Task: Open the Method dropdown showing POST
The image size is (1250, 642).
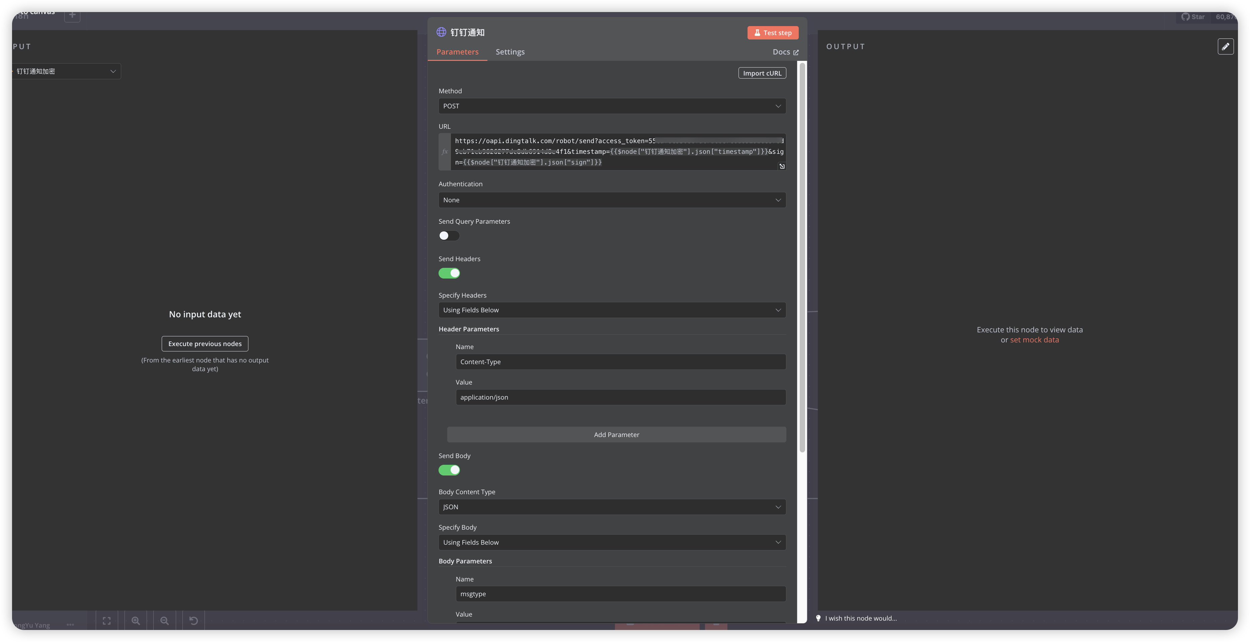Action: point(612,106)
